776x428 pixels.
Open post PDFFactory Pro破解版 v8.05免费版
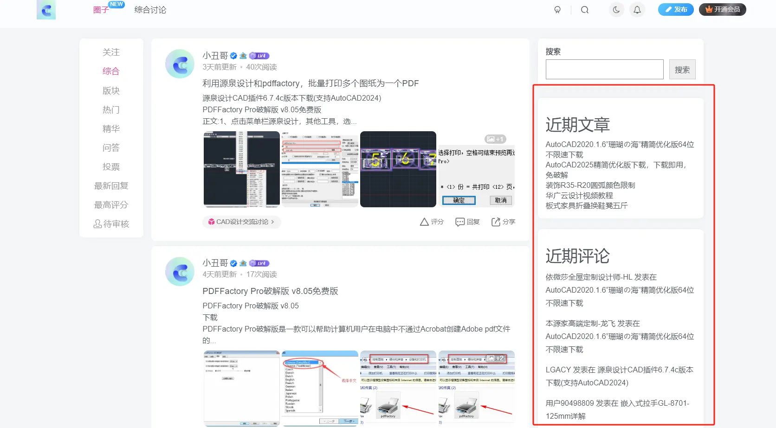click(x=270, y=291)
